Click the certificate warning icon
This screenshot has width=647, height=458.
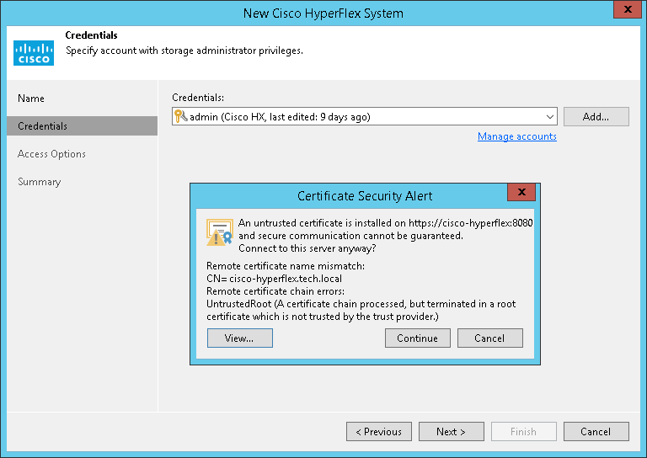coord(220,232)
